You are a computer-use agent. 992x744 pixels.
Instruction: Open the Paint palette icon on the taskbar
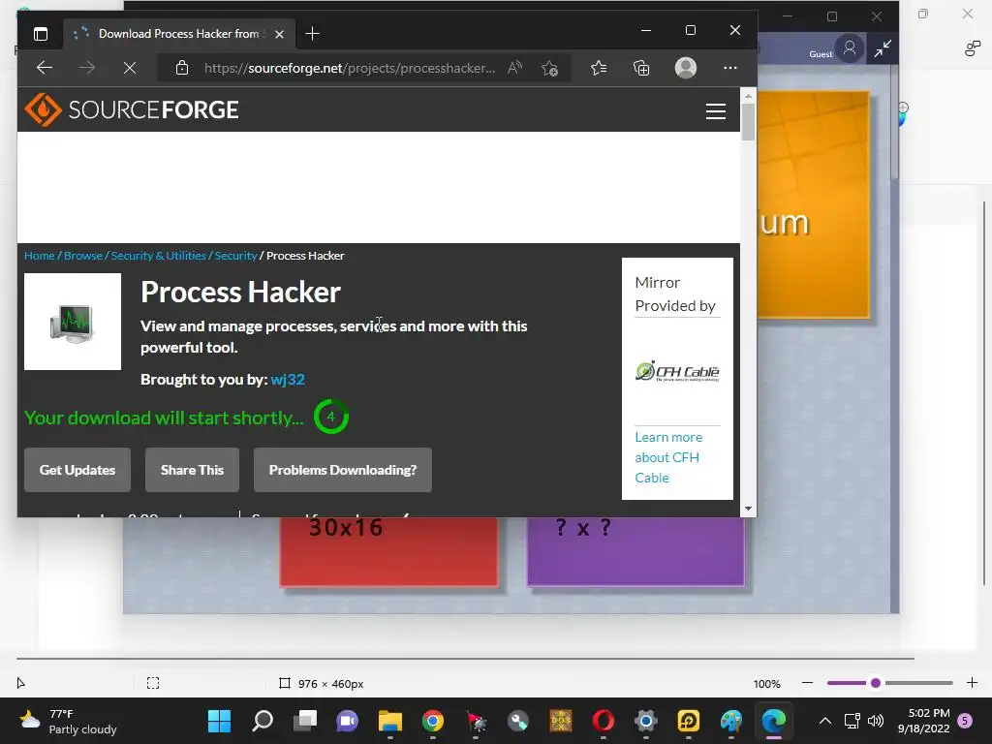[731, 721]
